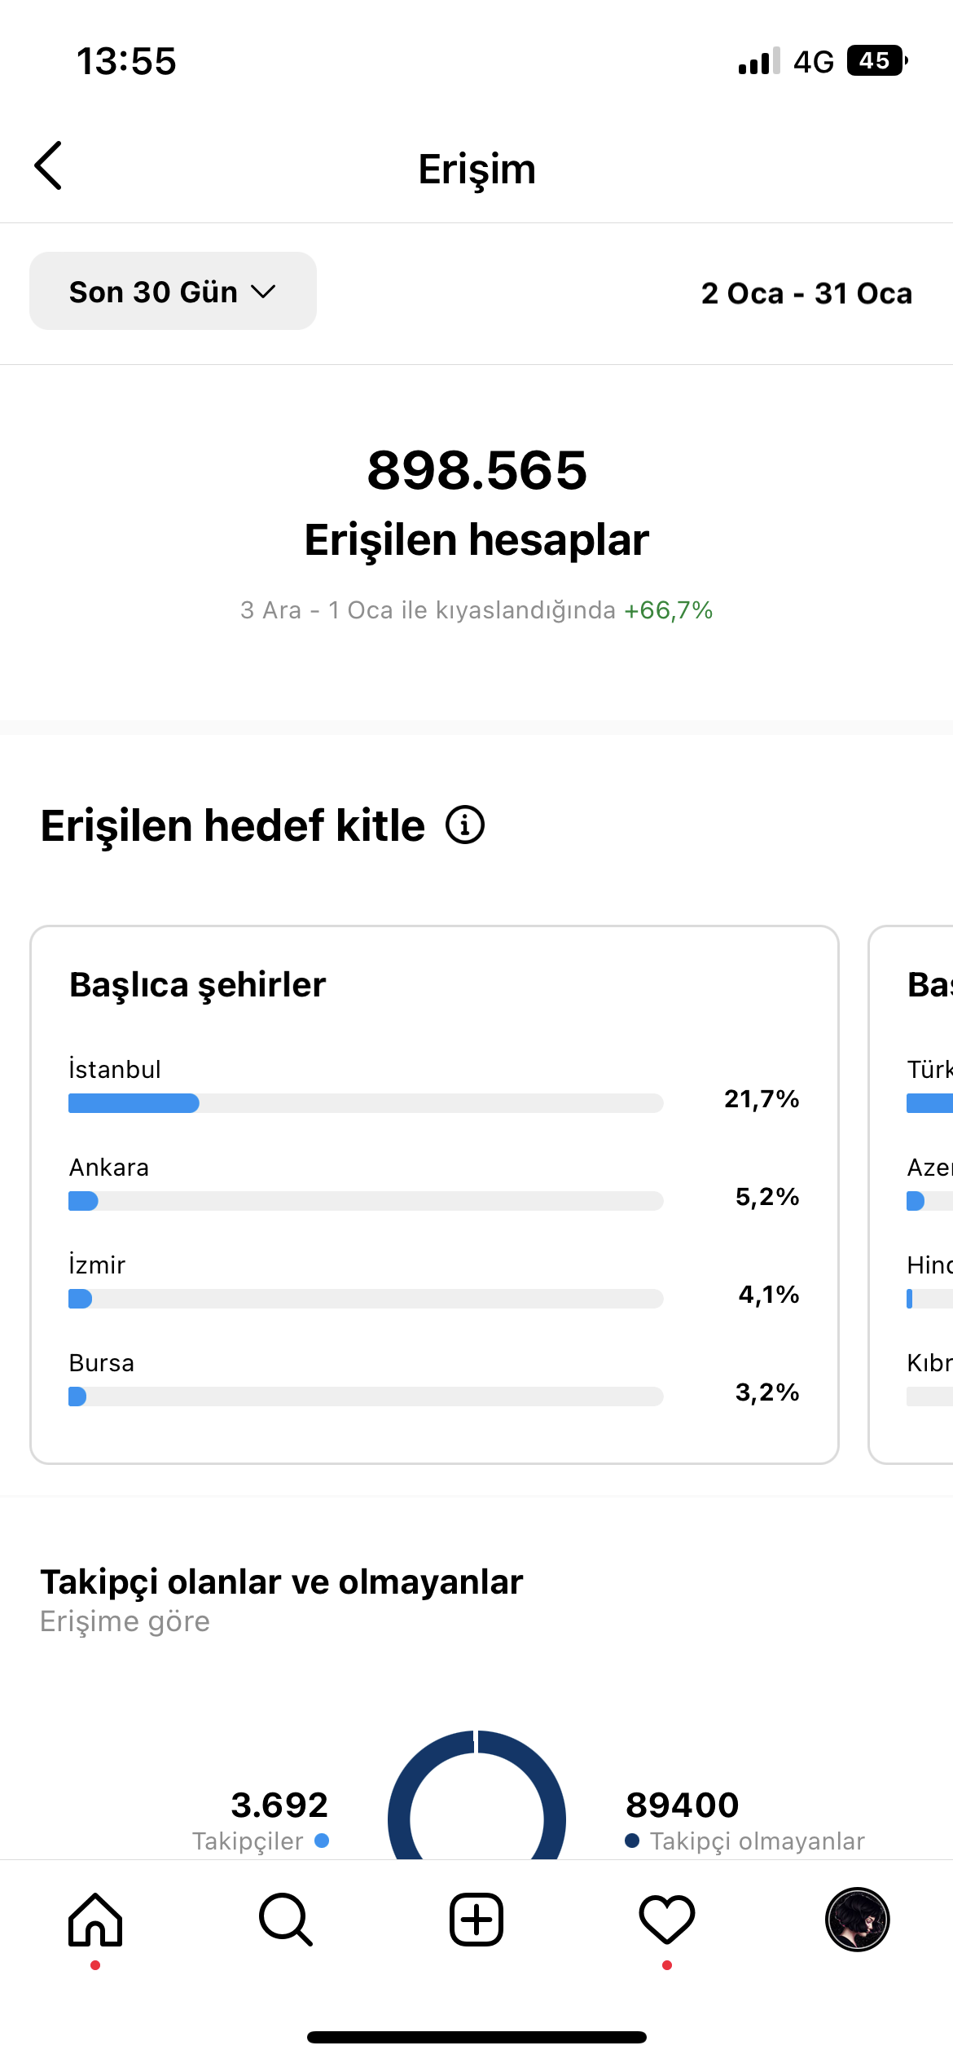Open info icon beside Erişilen hedef kitle
The image size is (953, 2063).
tap(465, 825)
